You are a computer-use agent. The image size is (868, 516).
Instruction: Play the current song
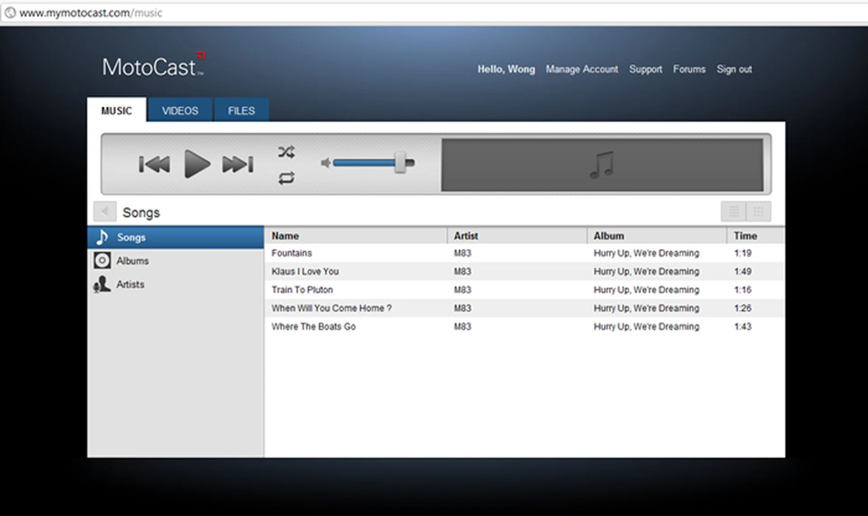(x=197, y=164)
